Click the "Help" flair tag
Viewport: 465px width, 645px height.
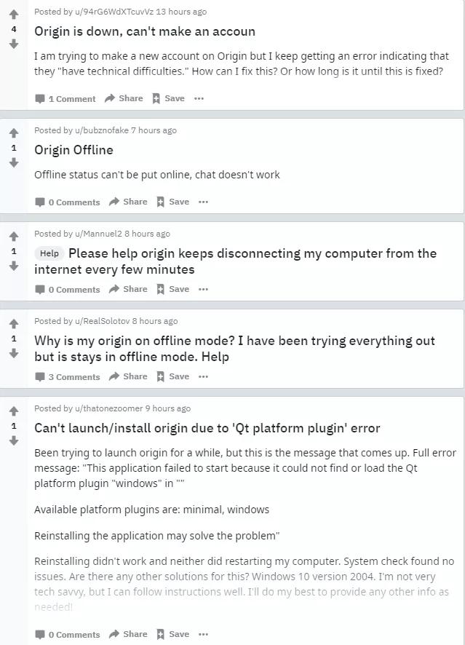[x=49, y=253]
